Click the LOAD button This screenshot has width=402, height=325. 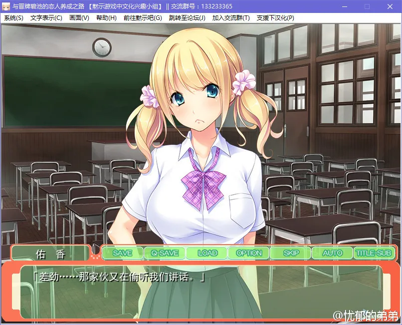(207, 253)
